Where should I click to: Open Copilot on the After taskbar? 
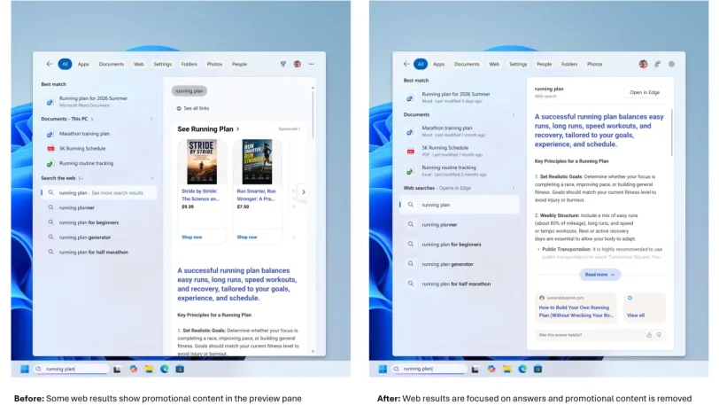491,369
